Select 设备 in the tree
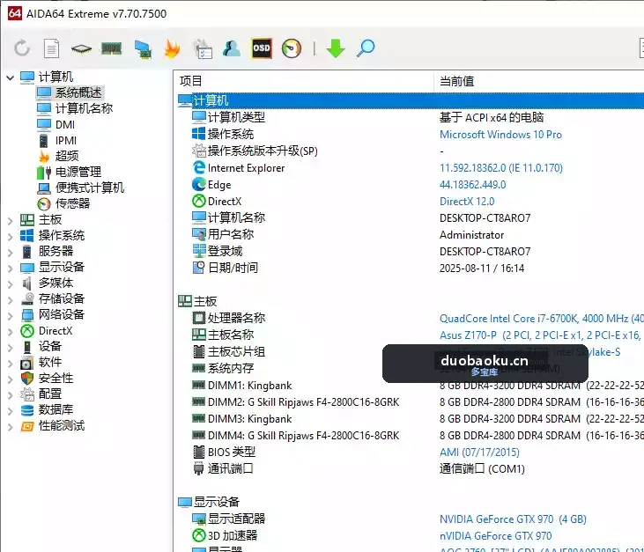Viewport: 644px width, 552px height. tap(49, 346)
